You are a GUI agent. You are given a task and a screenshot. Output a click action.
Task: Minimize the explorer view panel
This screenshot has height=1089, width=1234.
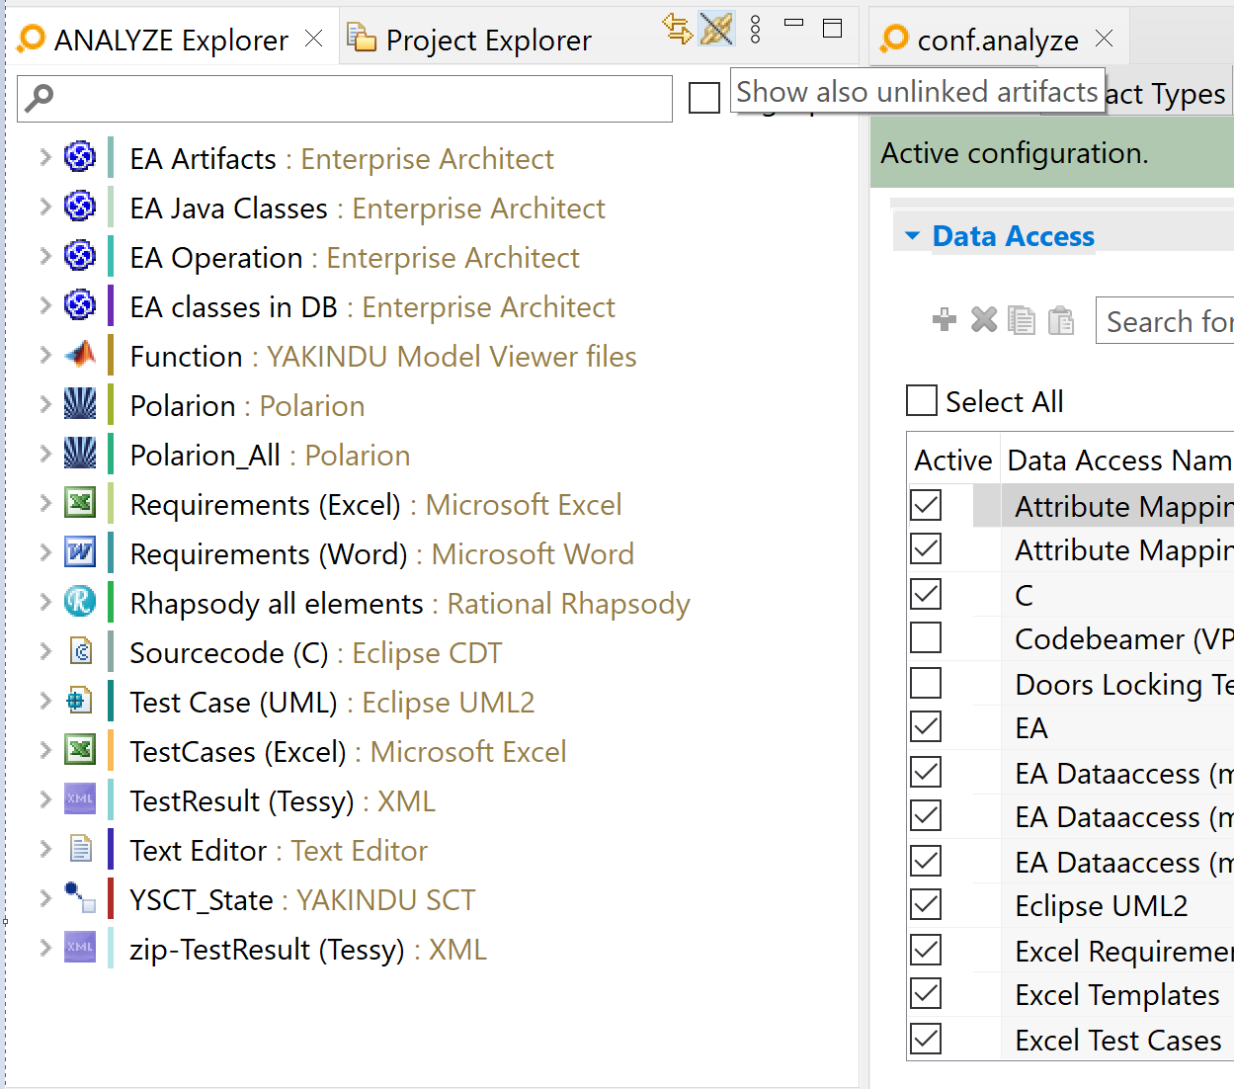[793, 22]
